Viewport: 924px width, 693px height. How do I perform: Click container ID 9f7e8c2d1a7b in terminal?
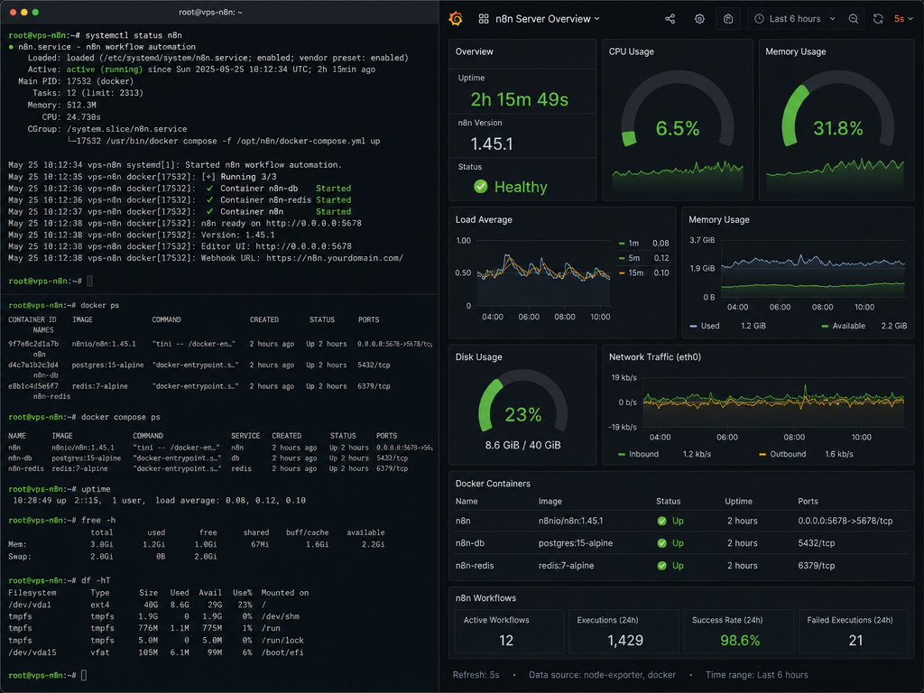point(33,344)
